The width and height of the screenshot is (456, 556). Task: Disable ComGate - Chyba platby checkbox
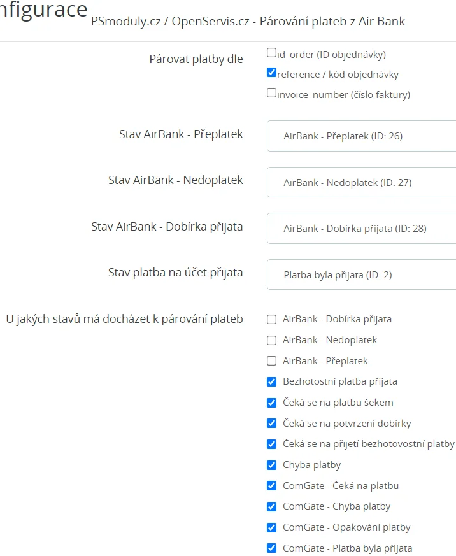coord(272,507)
